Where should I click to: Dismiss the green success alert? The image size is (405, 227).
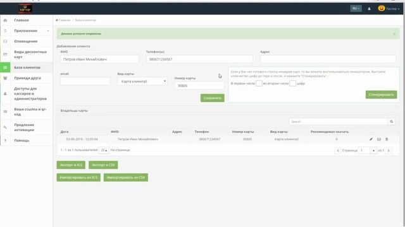(394, 34)
